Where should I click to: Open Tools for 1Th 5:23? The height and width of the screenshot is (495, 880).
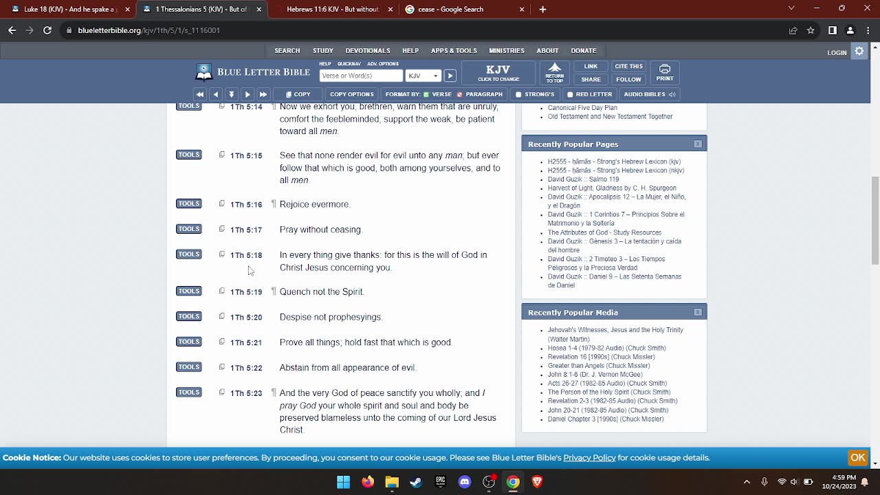click(x=189, y=393)
